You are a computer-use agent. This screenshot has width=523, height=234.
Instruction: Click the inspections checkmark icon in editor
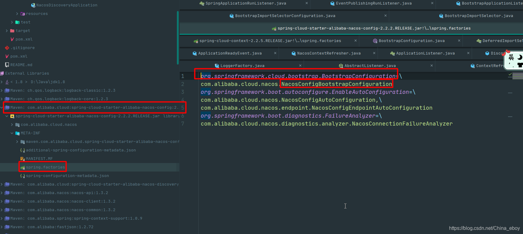click(x=510, y=74)
